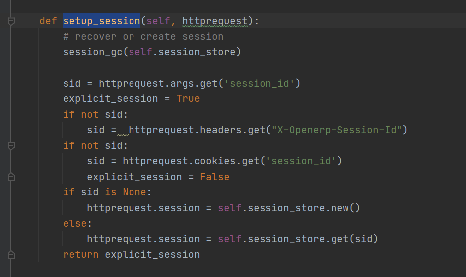This screenshot has height=277, width=466.
Task: Place cursor on the False keyword
Action: point(214,177)
